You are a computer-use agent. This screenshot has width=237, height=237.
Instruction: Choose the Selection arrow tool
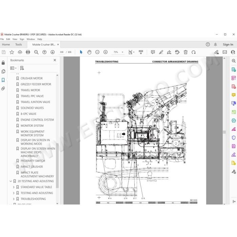[x=81, y=52]
